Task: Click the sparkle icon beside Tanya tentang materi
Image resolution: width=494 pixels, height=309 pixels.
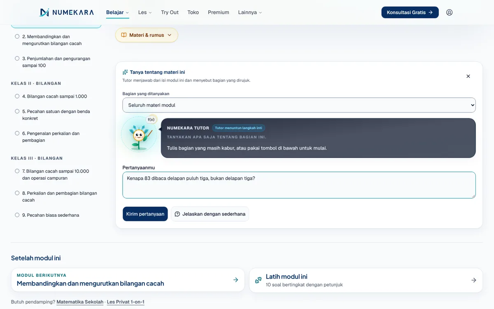Action: click(x=125, y=72)
